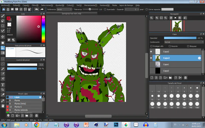Expand the Referencia Lienzo dropdown
205x128 pixels.
[65, 9]
